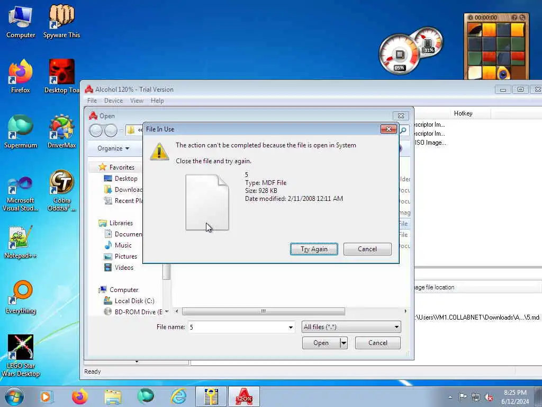
Task: Click Try Again in File In Use dialog
Action: coord(314,249)
